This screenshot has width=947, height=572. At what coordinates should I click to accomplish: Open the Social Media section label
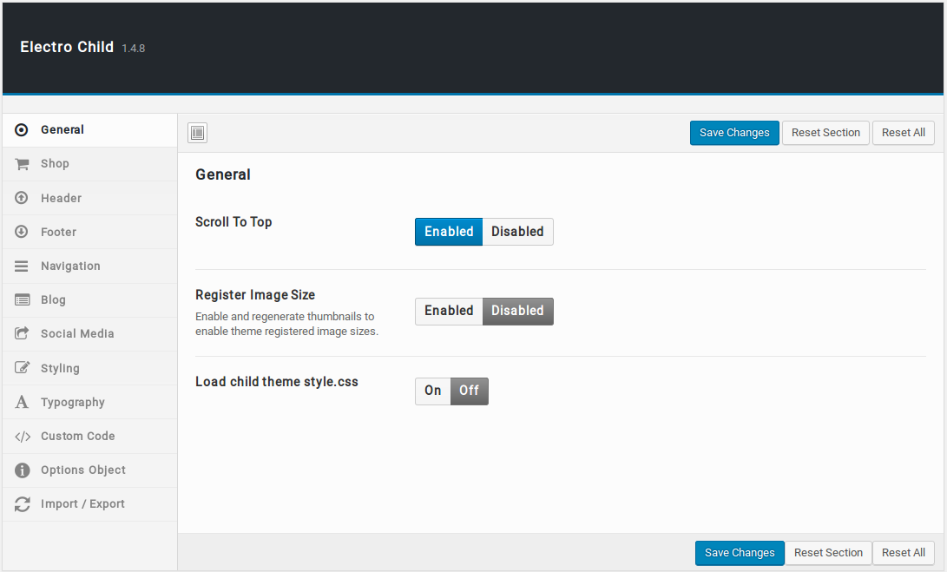coord(77,333)
